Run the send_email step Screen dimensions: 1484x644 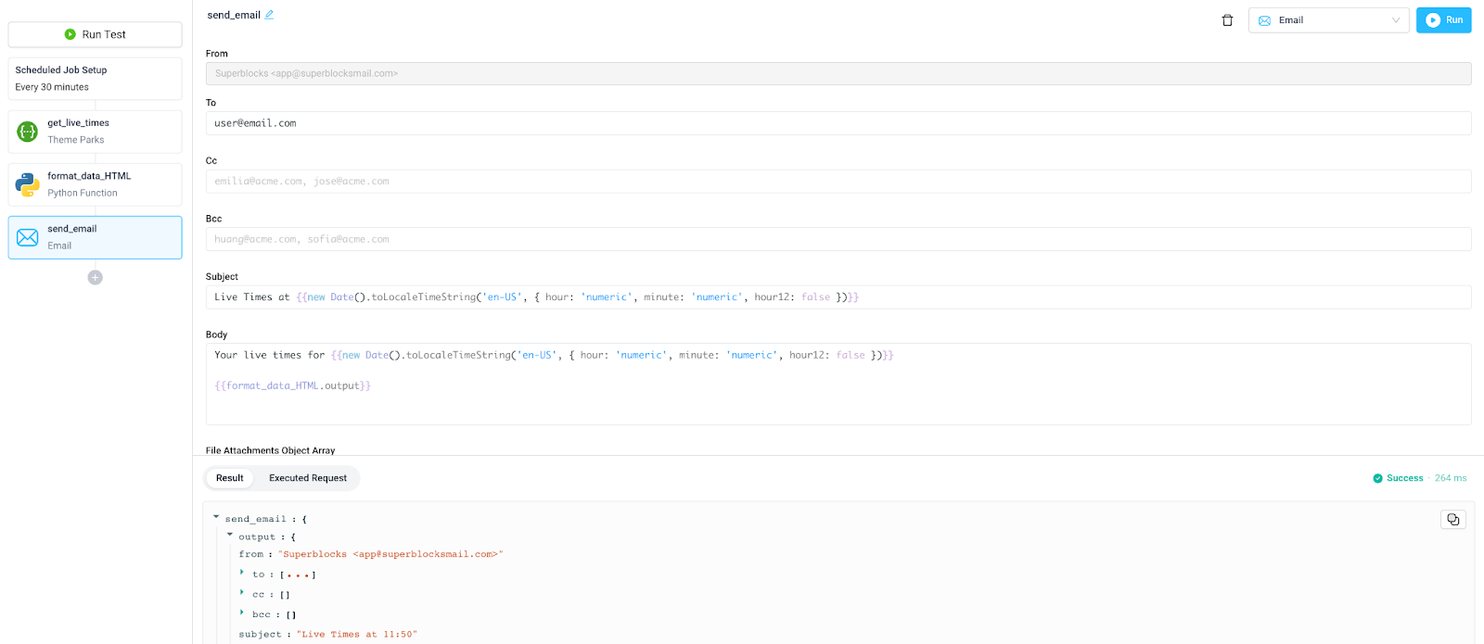pyautogui.click(x=1443, y=20)
